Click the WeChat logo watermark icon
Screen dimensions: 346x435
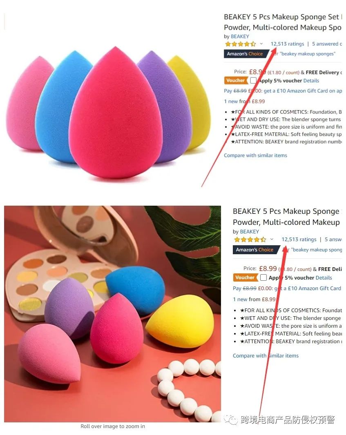(231, 419)
